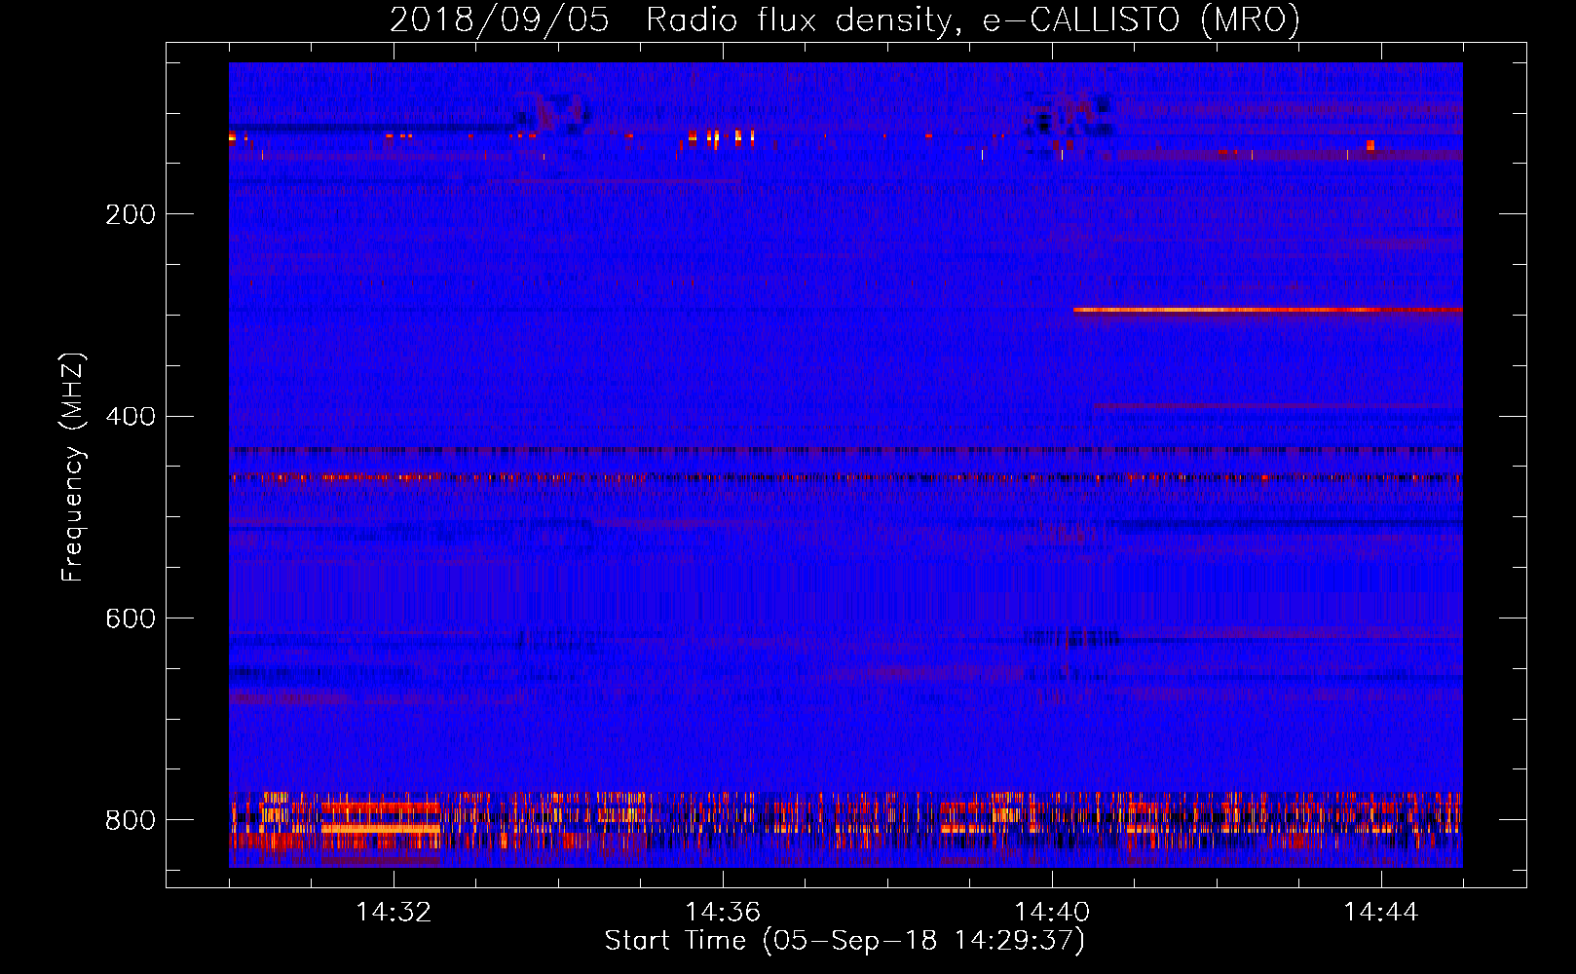Click the bright orange emission line near 300 MHz

[x=1267, y=310]
